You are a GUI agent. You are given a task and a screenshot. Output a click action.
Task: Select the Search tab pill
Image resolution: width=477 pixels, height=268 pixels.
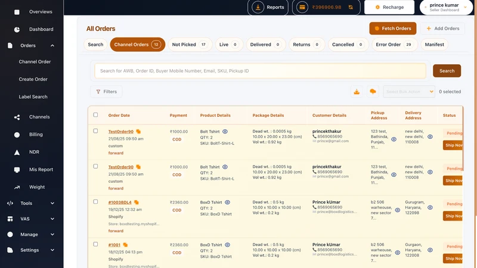[x=95, y=44]
